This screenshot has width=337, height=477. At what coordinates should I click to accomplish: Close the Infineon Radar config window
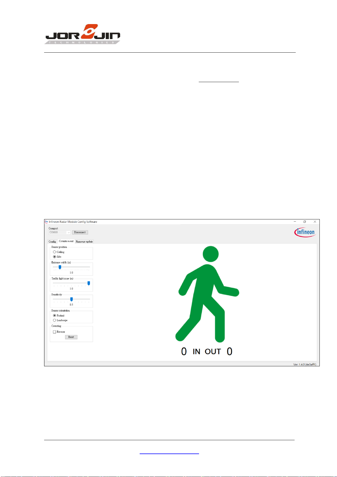coord(315,222)
